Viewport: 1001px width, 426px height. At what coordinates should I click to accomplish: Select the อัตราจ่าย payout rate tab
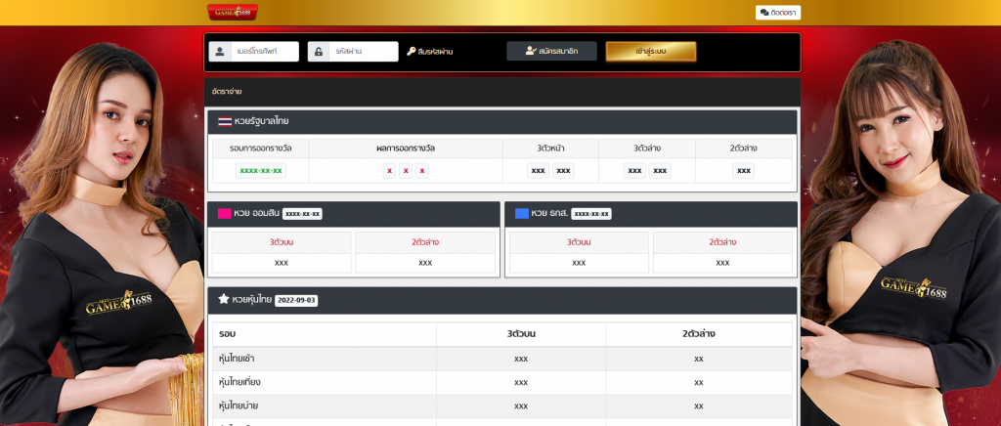(227, 91)
